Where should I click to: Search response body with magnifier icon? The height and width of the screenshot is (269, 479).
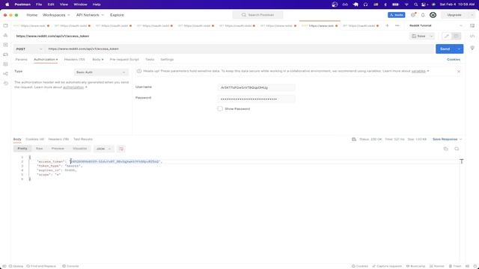click(457, 149)
